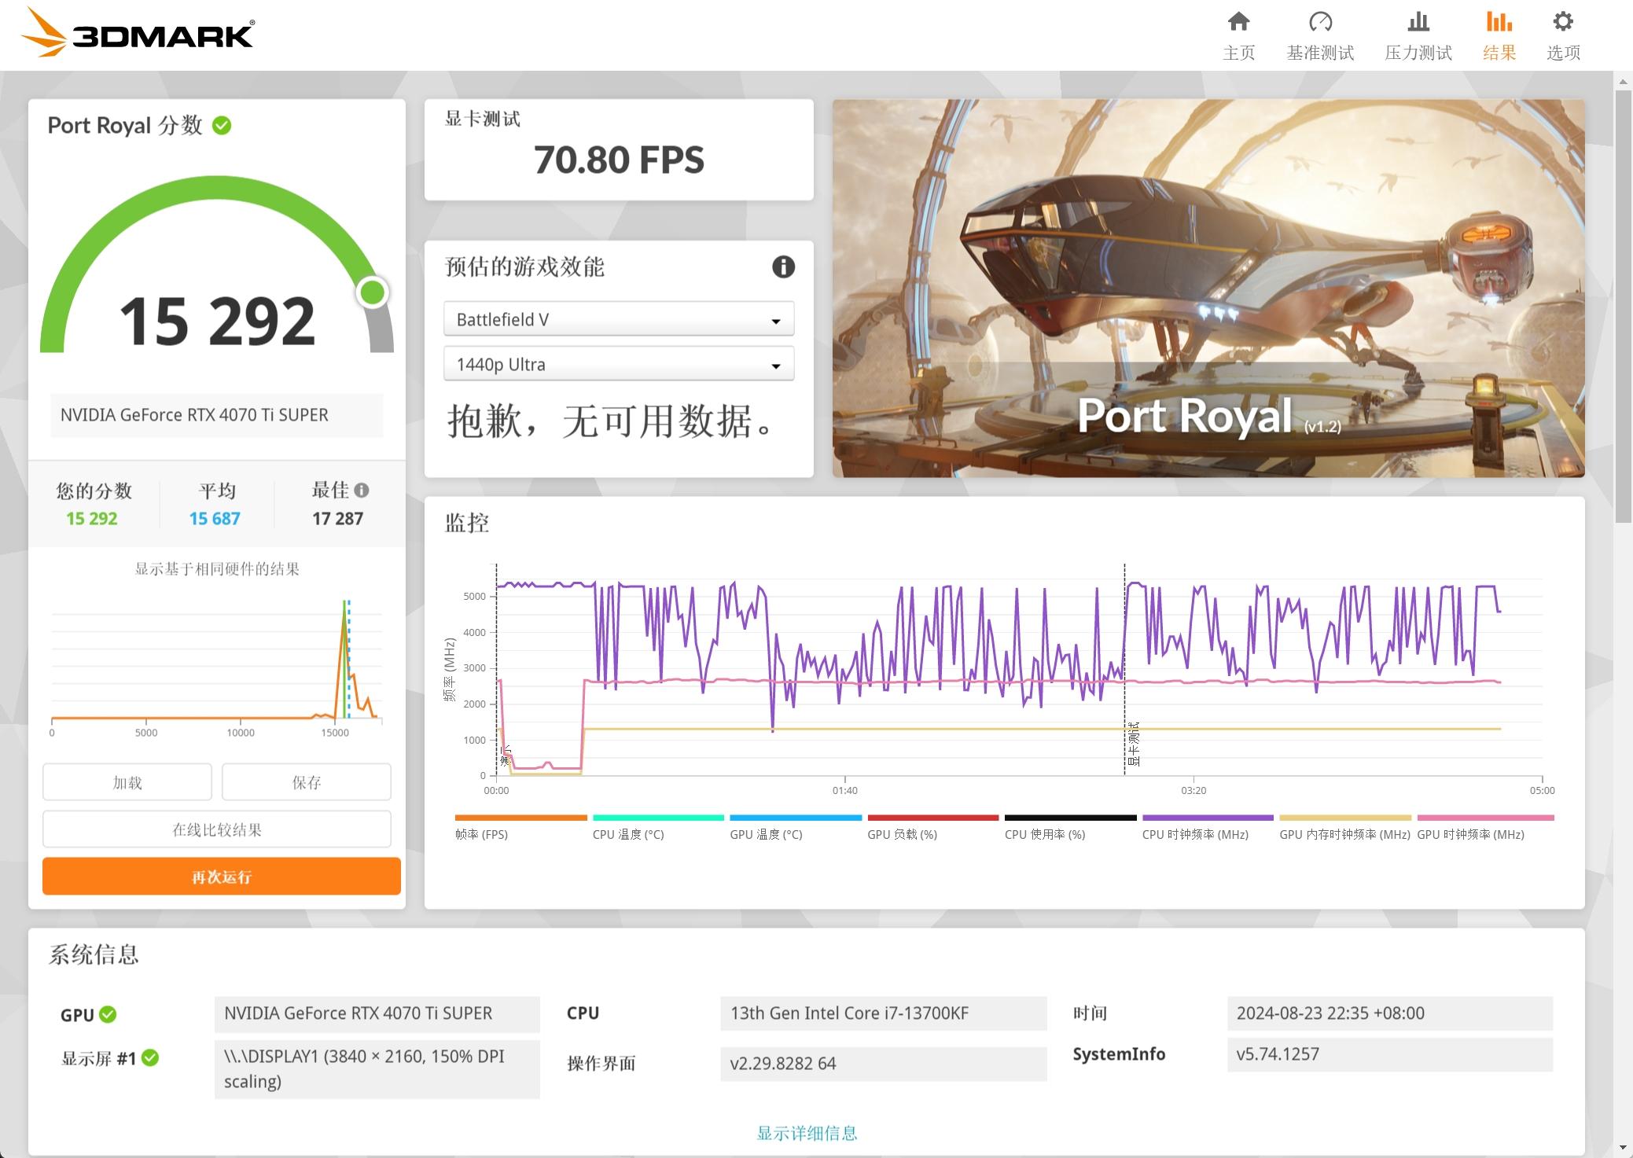Click interface version v2.29.8282 64

tap(883, 1064)
